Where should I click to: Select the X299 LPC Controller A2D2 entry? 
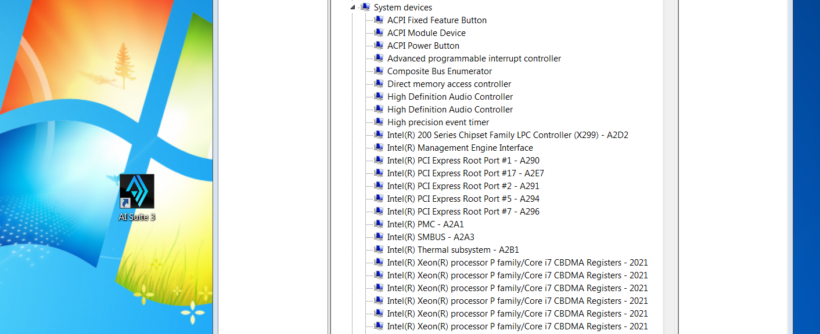pos(508,135)
